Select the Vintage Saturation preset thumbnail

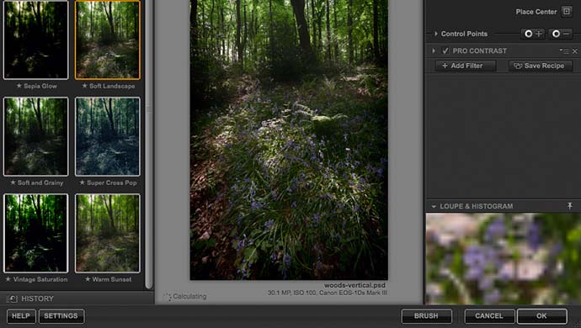36,233
